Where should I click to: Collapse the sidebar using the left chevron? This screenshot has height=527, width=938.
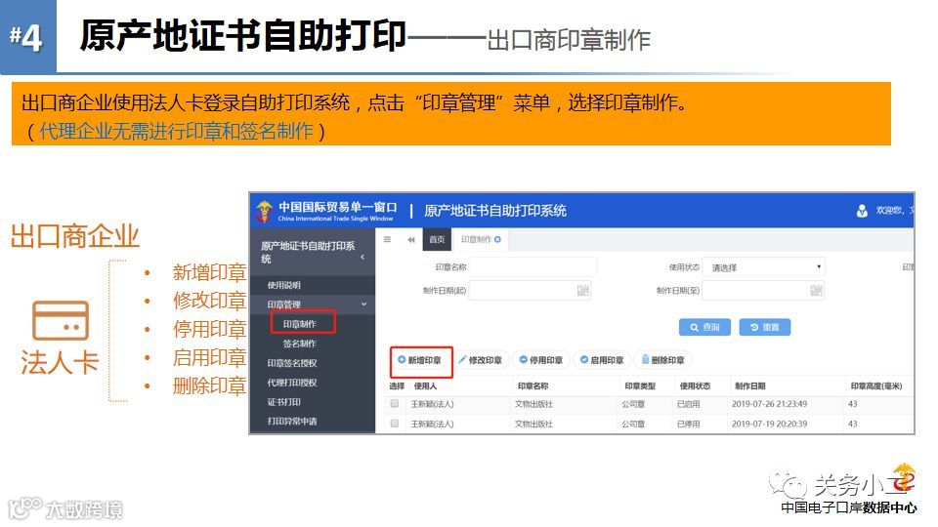362,257
